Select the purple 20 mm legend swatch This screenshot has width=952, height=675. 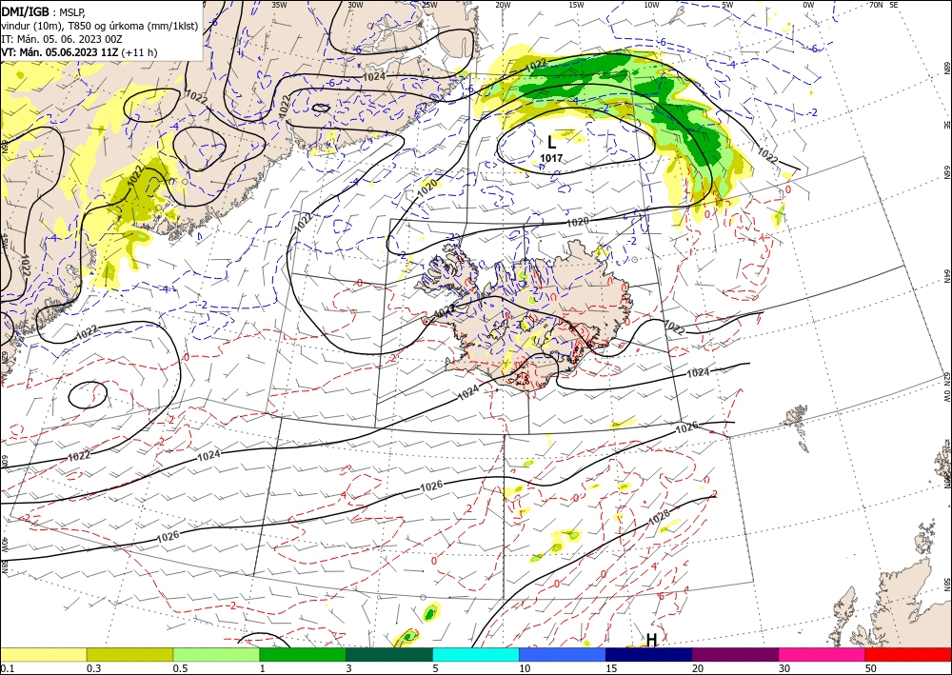735,654
